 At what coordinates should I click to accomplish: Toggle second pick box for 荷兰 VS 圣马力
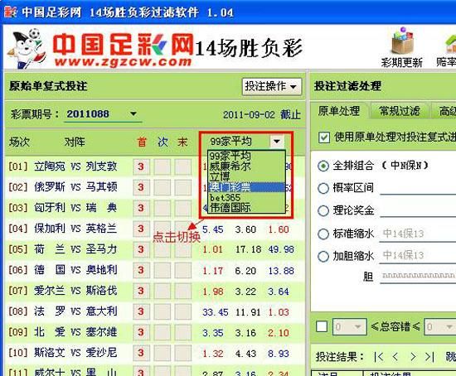162,249
